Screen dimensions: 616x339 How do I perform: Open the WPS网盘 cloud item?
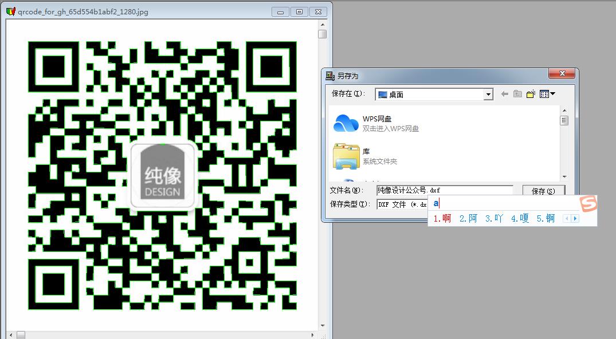pyautogui.click(x=375, y=123)
